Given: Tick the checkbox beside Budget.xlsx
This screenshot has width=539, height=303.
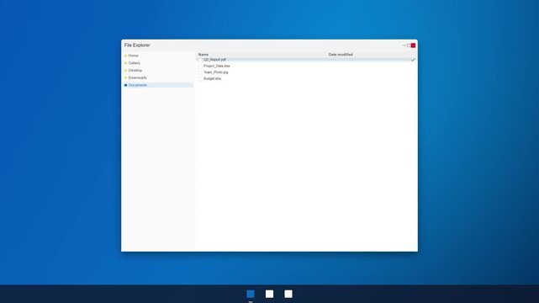Looking at the screenshot, I should pos(200,79).
